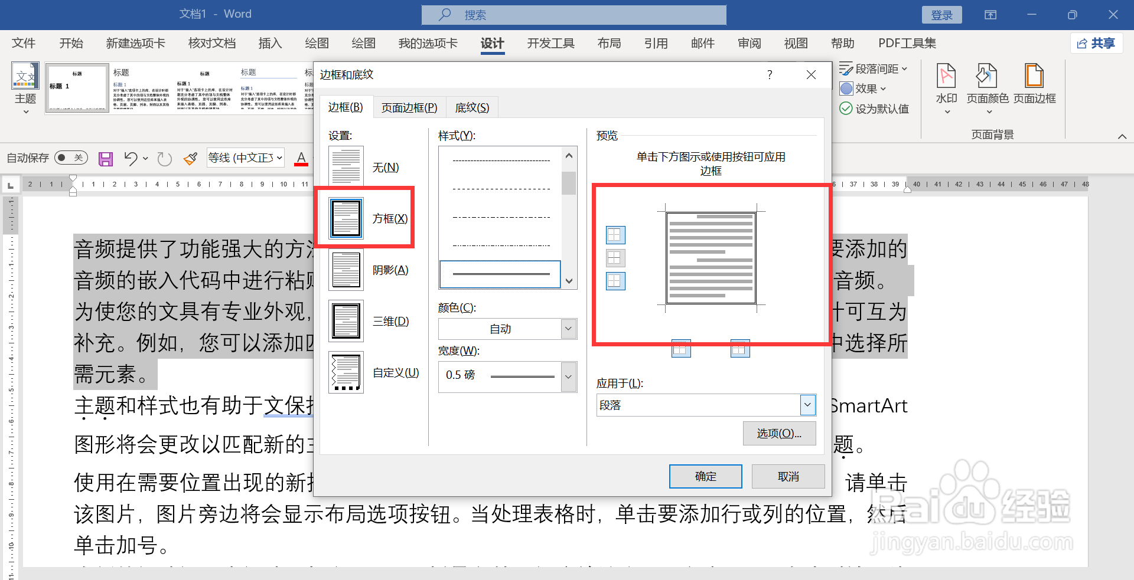1134x580 pixels.
Task: Open the 邮件 mailings ribbon tab
Action: click(703, 43)
